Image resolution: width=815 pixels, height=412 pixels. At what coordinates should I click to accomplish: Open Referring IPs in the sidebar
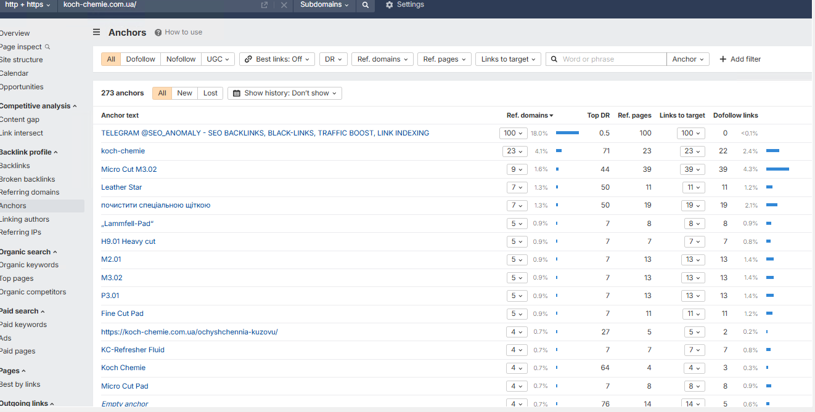point(21,232)
